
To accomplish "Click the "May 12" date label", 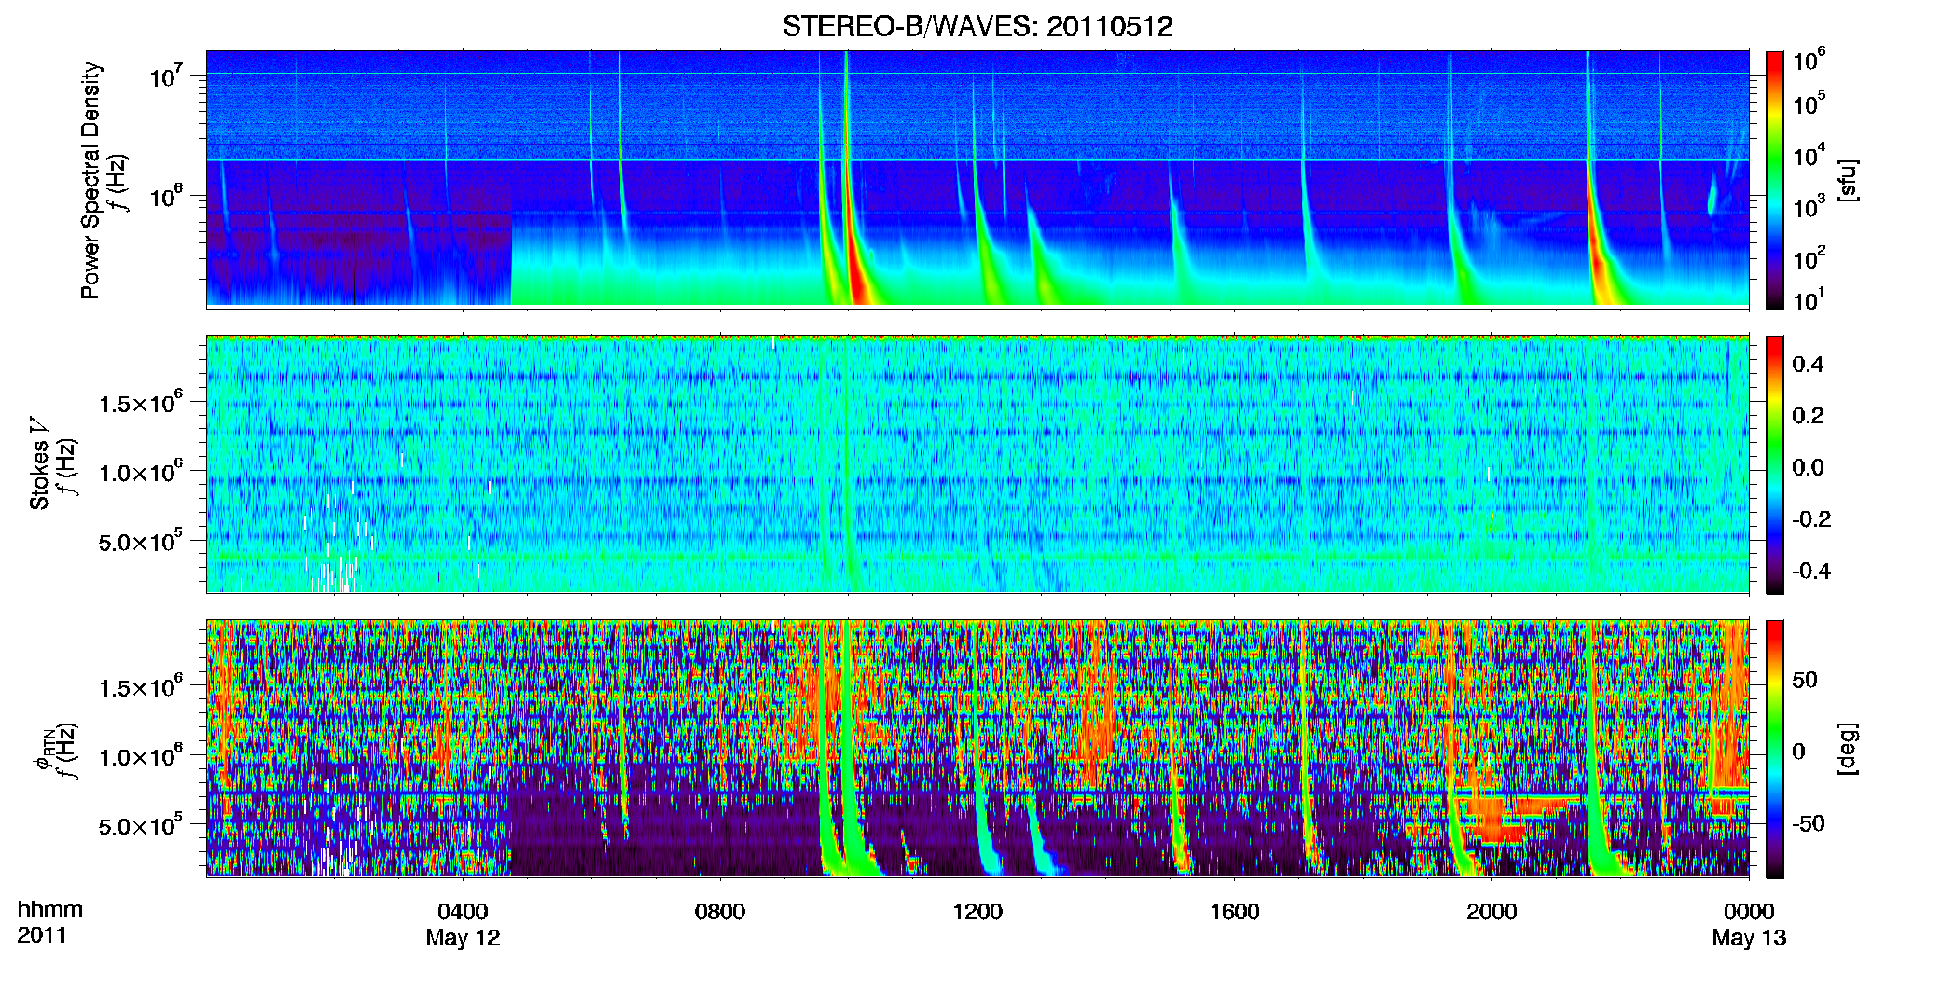I will [x=463, y=938].
